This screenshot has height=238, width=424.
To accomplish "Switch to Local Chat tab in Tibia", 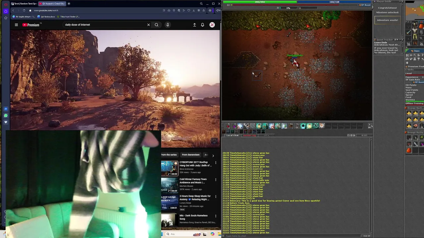I will (233, 135).
